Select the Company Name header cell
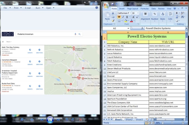The height and width of the screenshot is (125, 189). tap(128, 42)
